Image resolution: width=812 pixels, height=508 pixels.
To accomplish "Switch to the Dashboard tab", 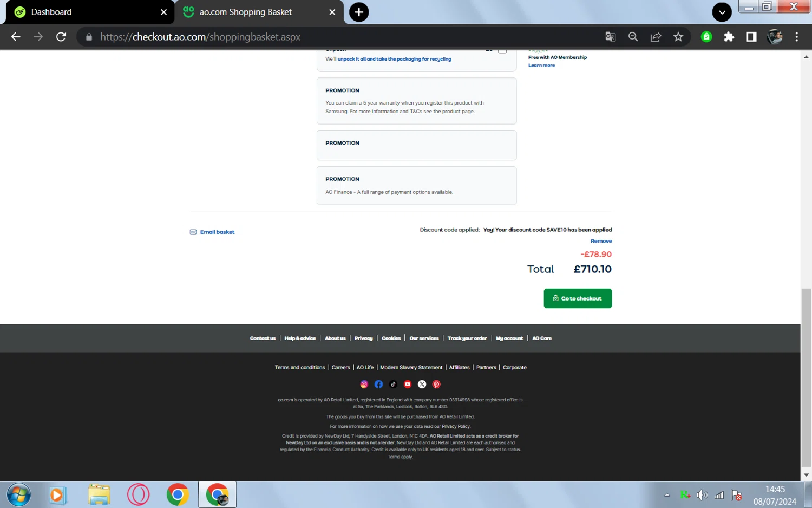I will point(90,12).
